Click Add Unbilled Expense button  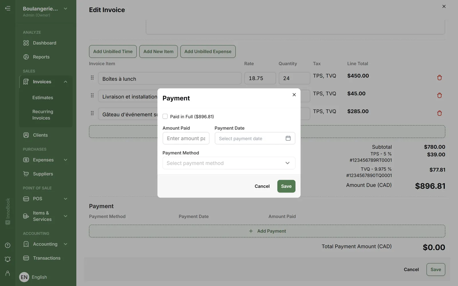[208, 51]
